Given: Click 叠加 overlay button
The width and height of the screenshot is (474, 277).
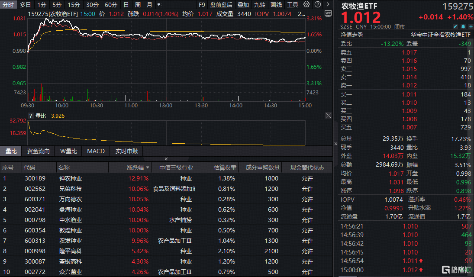Looking at the screenshot, I should pos(243,5).
